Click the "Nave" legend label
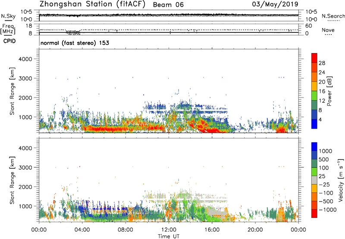The width and height of the screenshot is (345, 239). click(328, 30)
